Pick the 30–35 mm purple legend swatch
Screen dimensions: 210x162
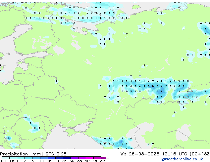[75, 158]
